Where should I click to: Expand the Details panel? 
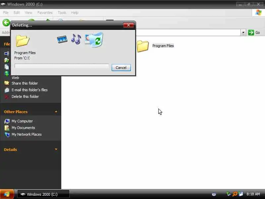coord(56,149)
